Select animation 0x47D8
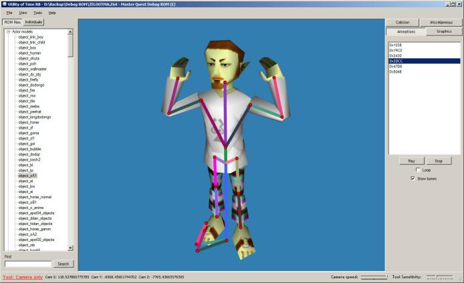 [x=425, y=67]
